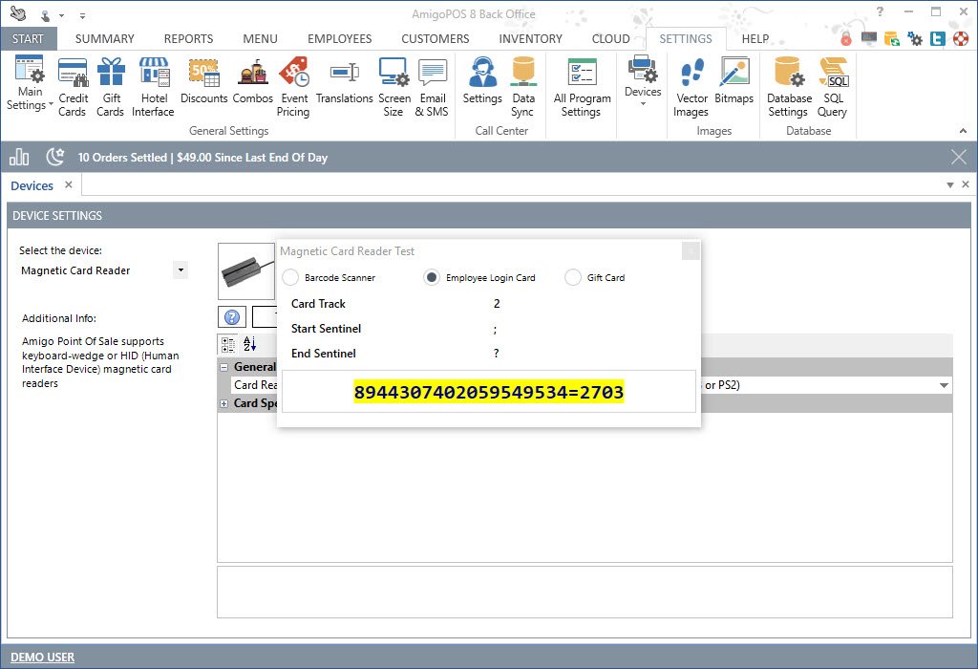Image resolution: width=978 pixels, height=669 pixels.
Task: Open the Select the device dropdown
Action: point(180,270)
